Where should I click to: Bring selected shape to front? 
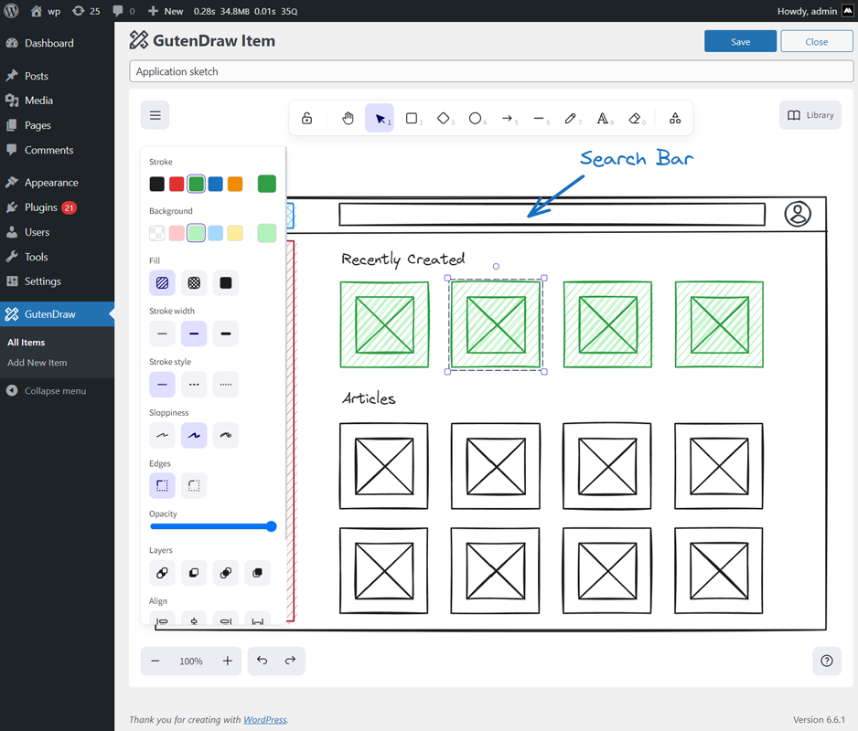click(257, 573)
